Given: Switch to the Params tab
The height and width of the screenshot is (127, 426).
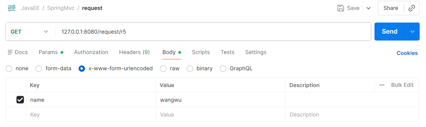Looking at the screenshot, I should coord(48,52).
